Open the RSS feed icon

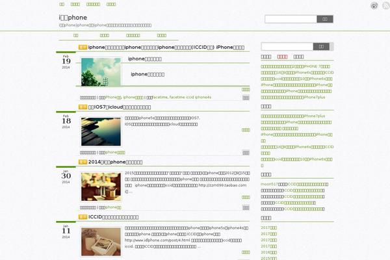coord(386,6)
